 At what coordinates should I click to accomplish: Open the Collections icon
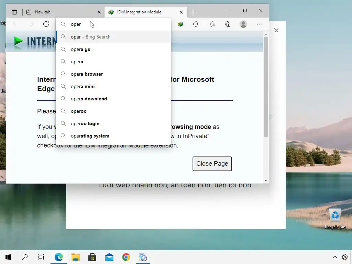tap(228, 24)
